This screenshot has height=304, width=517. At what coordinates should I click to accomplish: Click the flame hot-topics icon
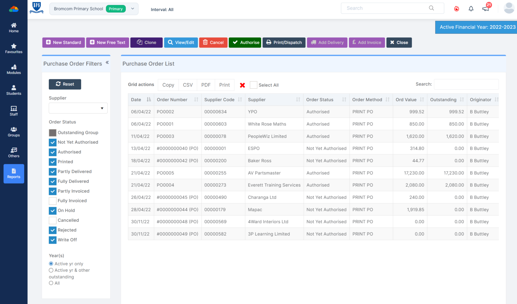(x=456, y=9)
